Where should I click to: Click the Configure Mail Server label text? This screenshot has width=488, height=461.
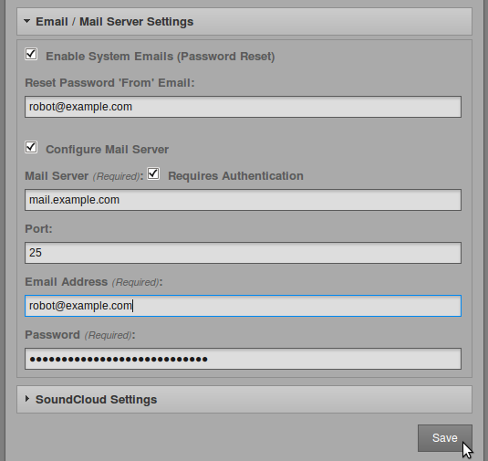[107, 150]
